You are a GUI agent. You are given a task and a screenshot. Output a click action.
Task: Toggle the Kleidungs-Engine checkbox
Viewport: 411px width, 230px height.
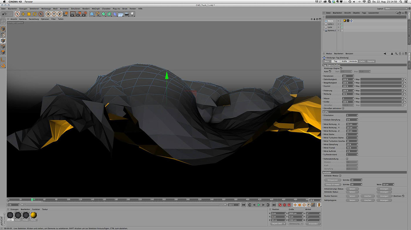(341, 68)
